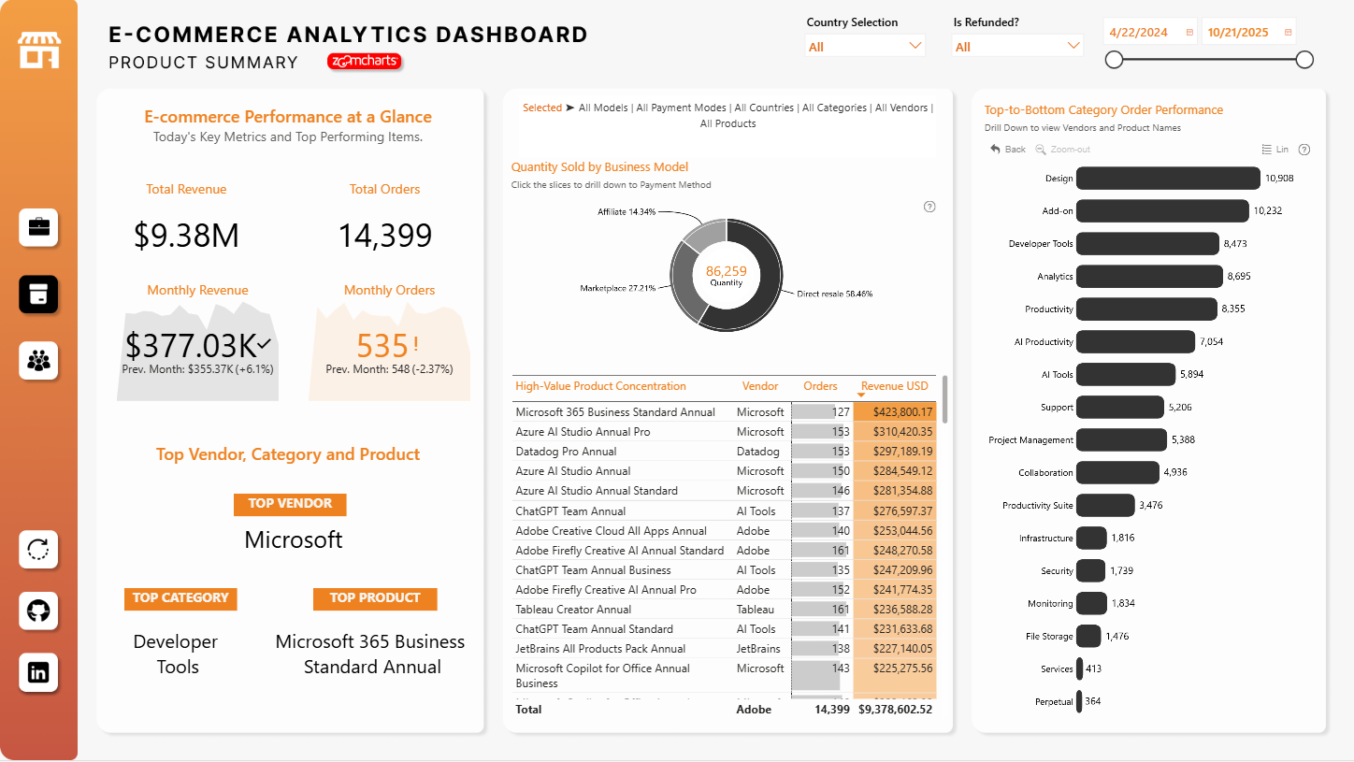Click the Affiliate 14.34% label
Image resolution: width=1354 pixels, height=762 pixels.
[627, 212]
